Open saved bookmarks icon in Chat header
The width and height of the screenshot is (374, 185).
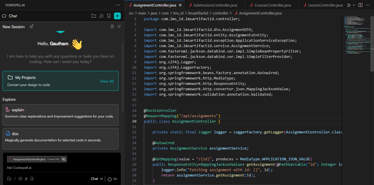109,16
